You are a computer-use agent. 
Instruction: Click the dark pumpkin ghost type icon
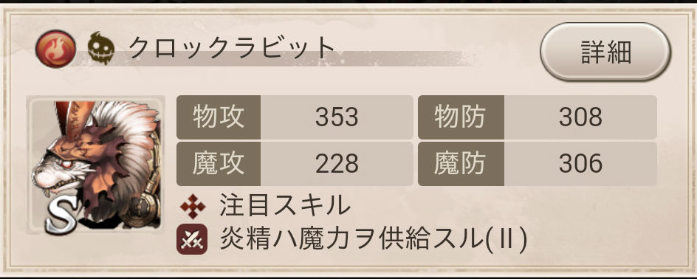click(101, 48)
